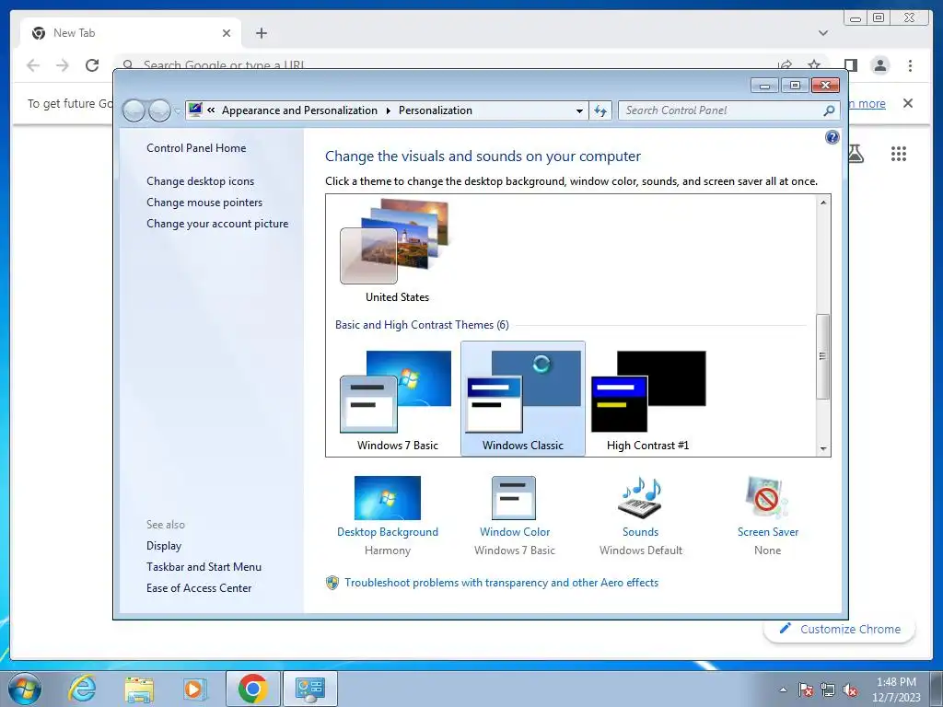
Task: Click Control Panel taskbar button
Action: point(310,689)
